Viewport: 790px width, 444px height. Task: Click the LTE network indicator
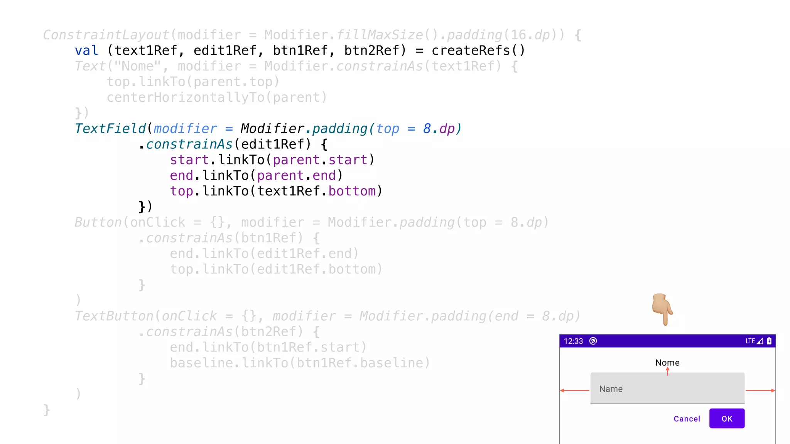(750, 341)
